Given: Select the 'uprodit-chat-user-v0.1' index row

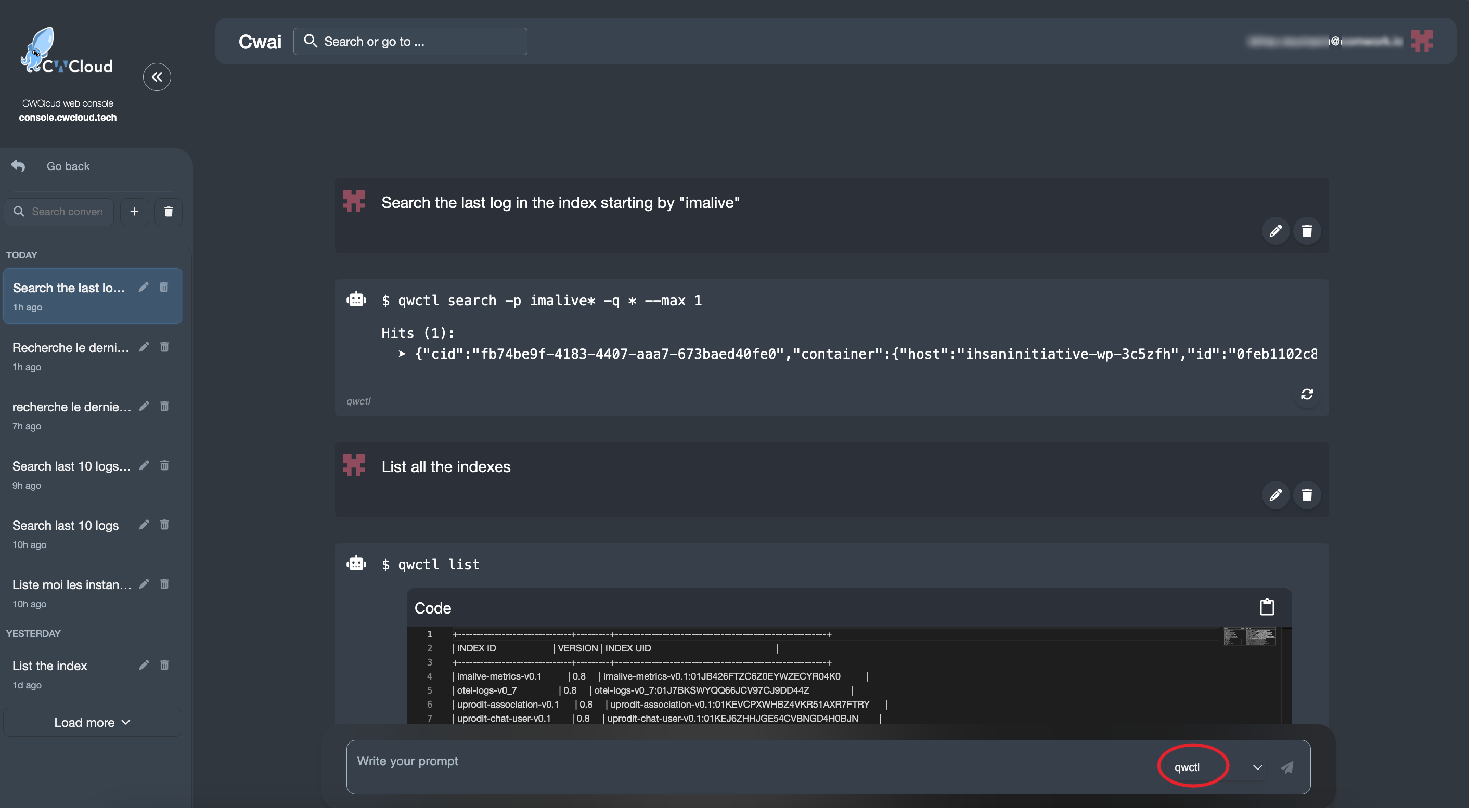Looking at the screenshot, I should [667, 718].
